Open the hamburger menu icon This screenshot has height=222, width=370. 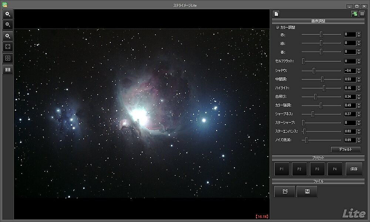pos(362,14)
